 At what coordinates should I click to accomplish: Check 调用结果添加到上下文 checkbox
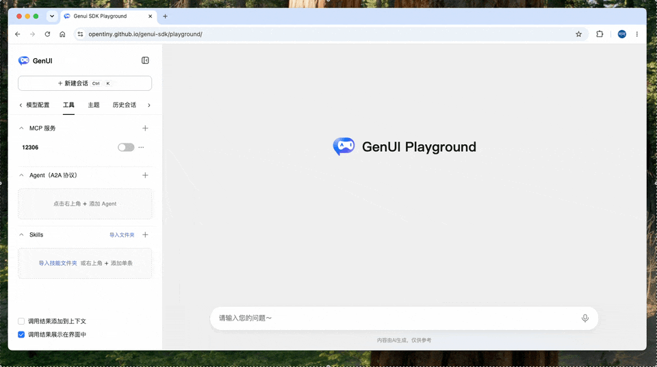[21, 321]
